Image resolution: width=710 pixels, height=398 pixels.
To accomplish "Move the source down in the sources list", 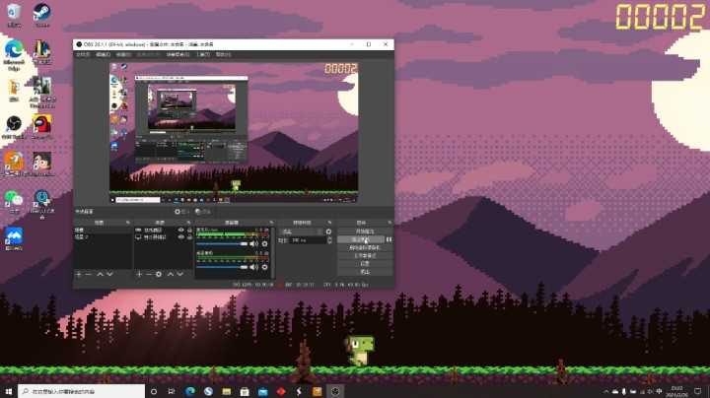I will coord(179,274).
